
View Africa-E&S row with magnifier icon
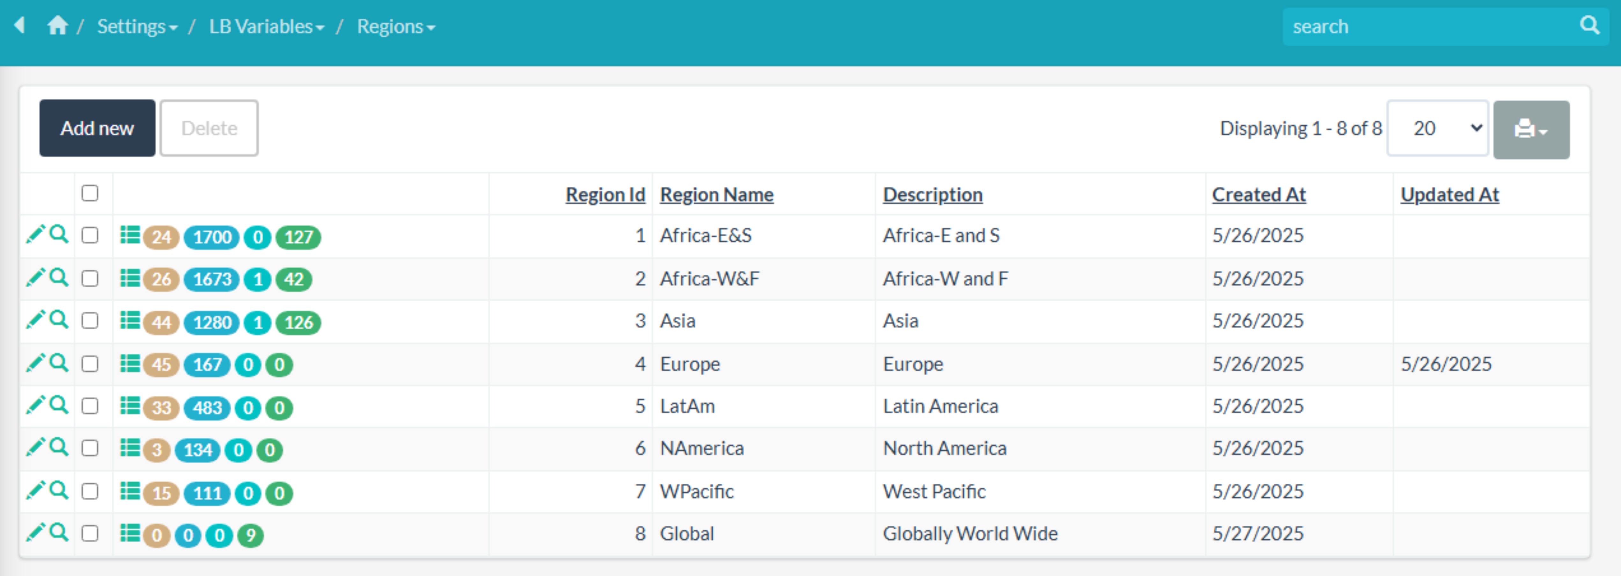pos(59,234)
